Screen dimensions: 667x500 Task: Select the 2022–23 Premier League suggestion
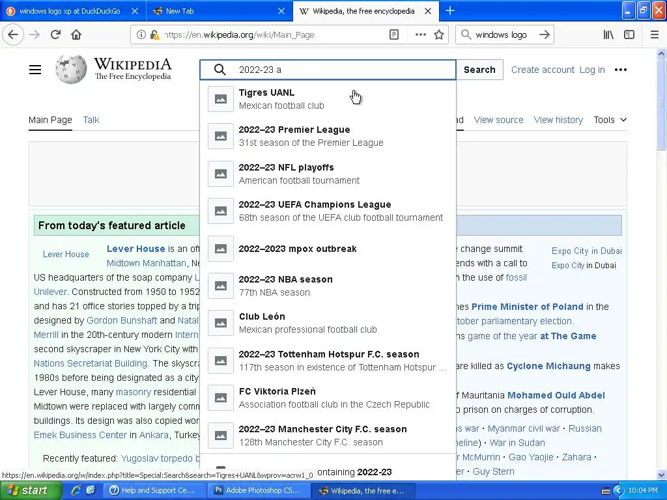tap(328, 136)
